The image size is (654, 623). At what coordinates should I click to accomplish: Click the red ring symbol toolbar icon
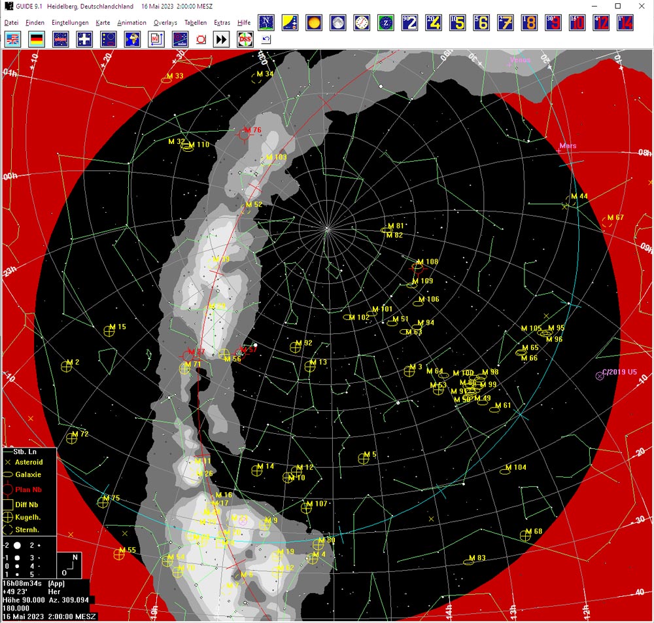click(201, 40)
